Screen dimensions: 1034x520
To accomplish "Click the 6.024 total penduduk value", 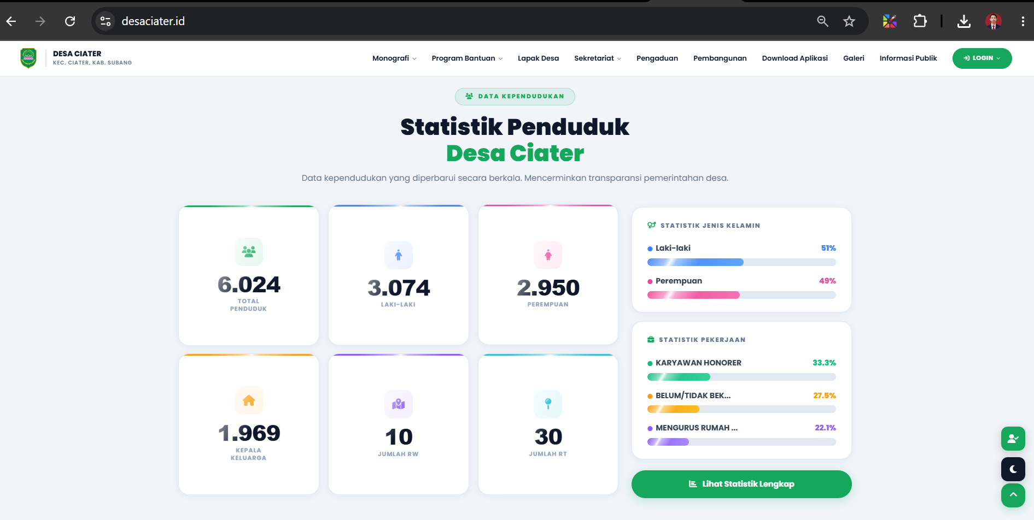I will coord(249,285).
